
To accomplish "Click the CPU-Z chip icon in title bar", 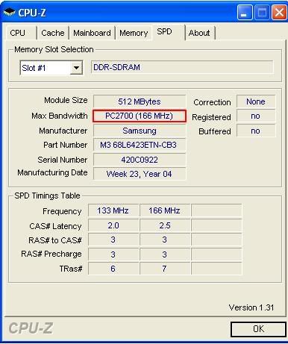I will [9, 12].
